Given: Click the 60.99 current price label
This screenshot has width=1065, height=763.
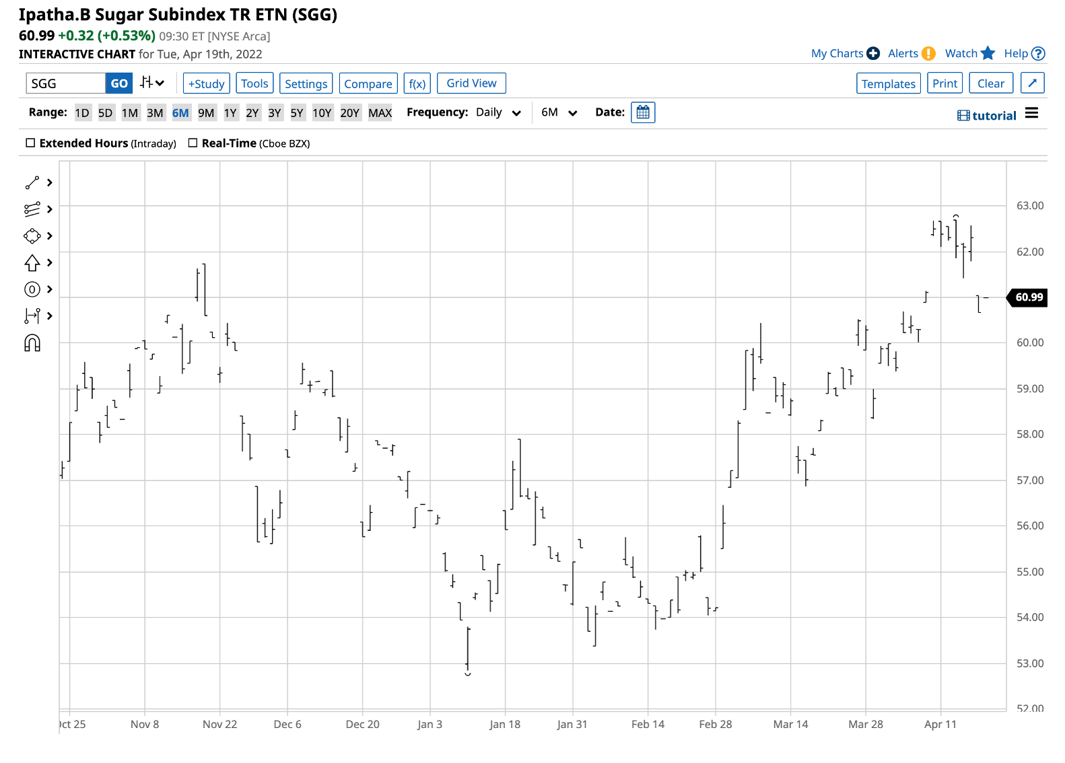Looking at the screenshot, I should click(1028, 297).
